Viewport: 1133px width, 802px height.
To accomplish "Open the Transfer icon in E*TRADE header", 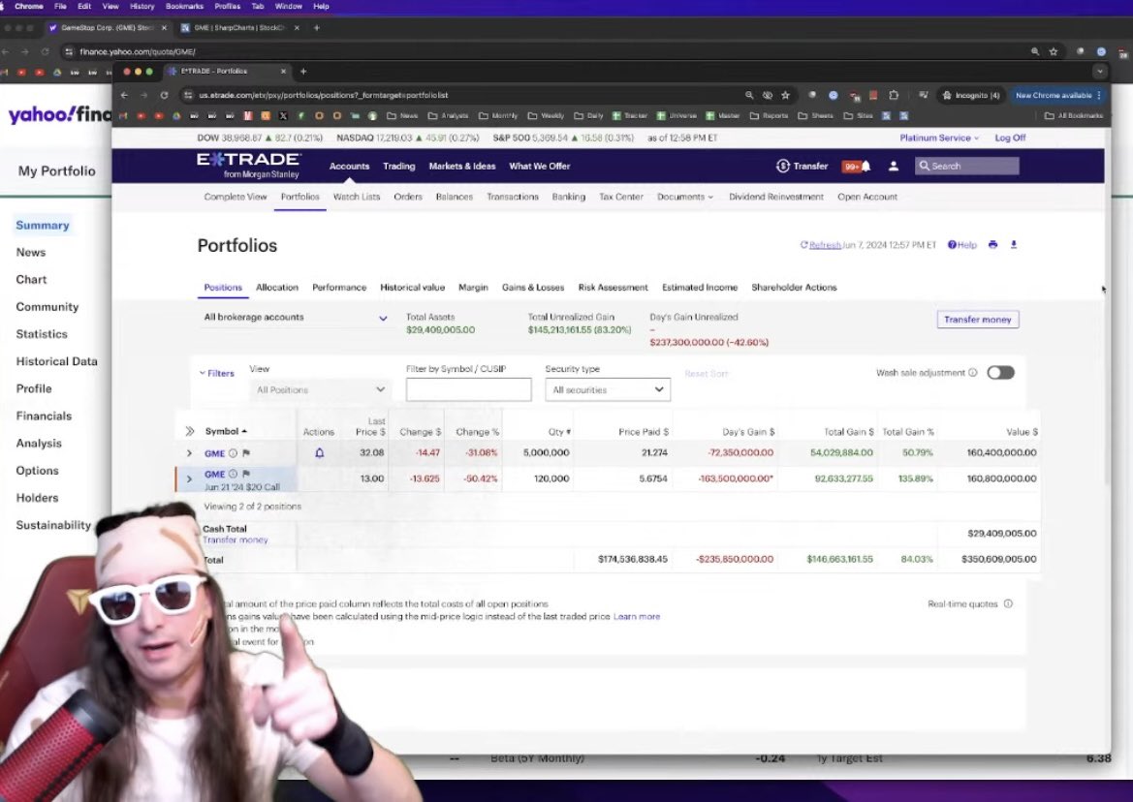I will pyautogui.click(x=782, y=166).
